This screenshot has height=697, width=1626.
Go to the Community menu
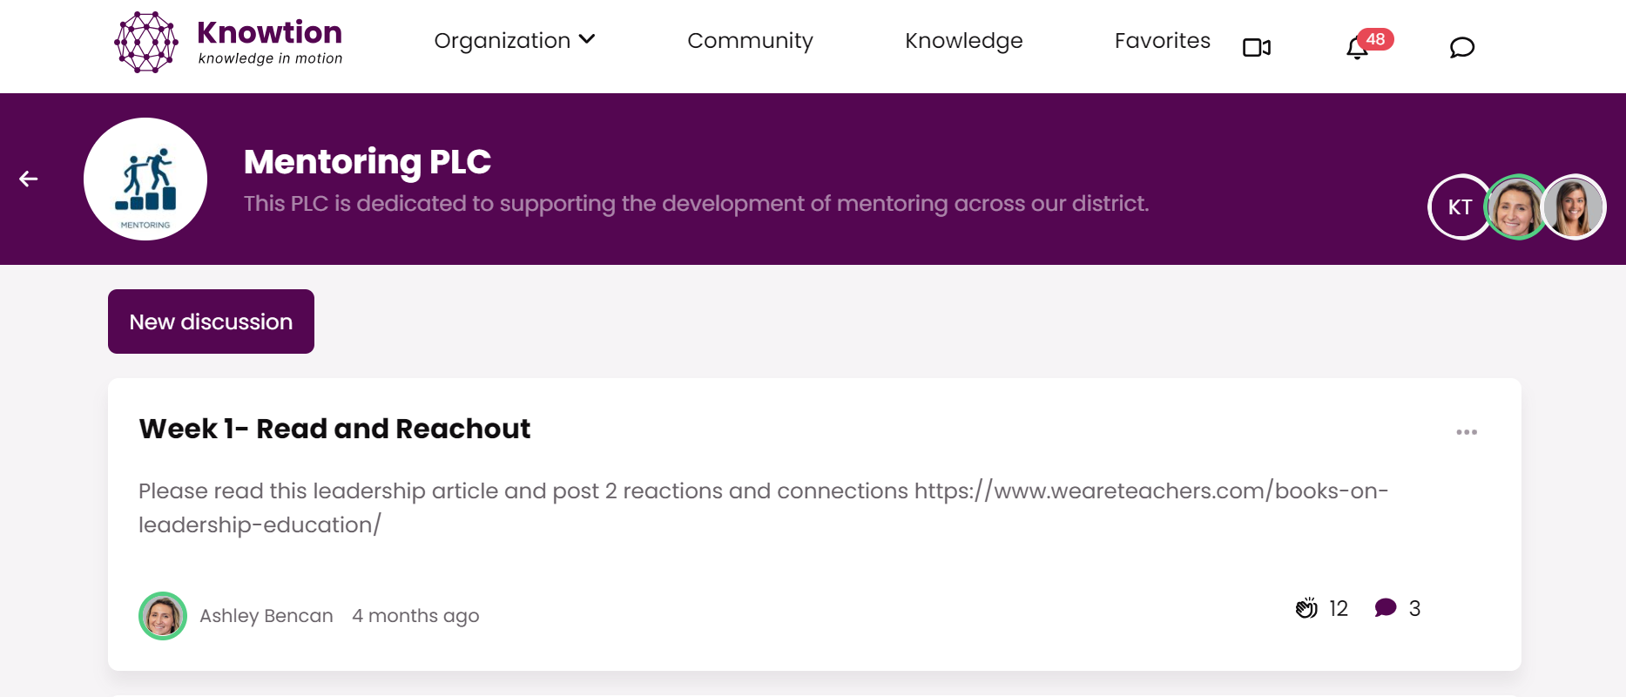click(750, 40)
